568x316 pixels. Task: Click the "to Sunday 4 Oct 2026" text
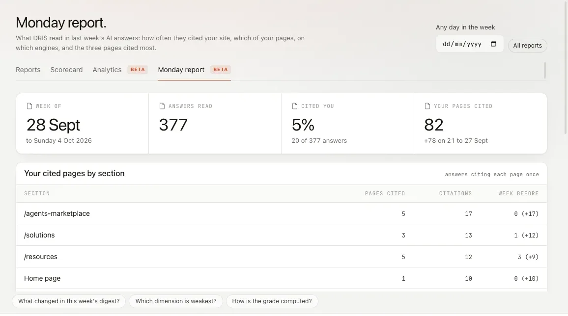click(59, 141)
